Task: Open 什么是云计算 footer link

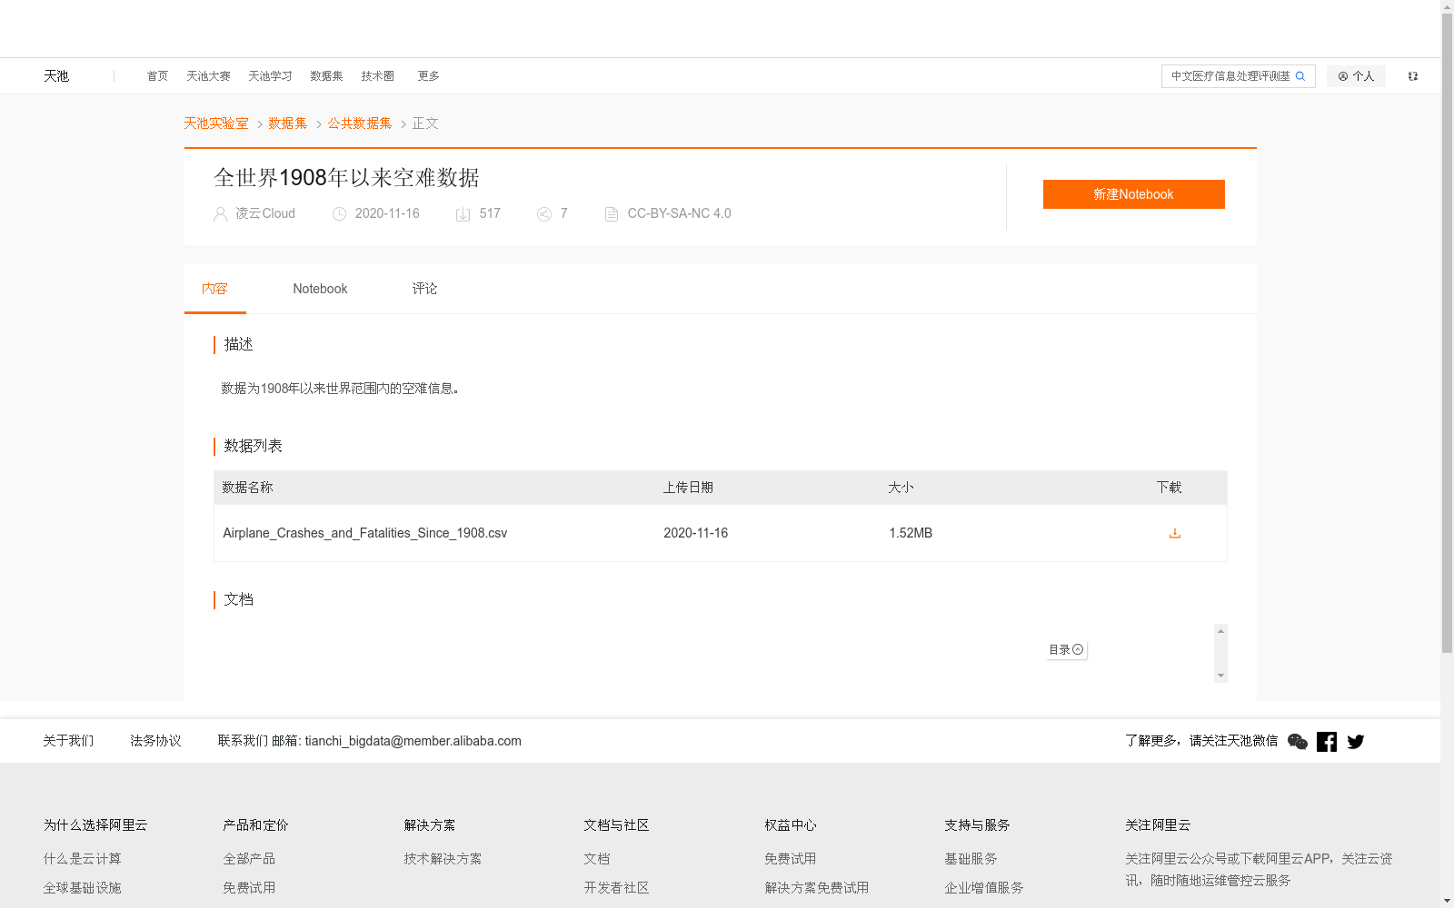Action: point(82,859)
